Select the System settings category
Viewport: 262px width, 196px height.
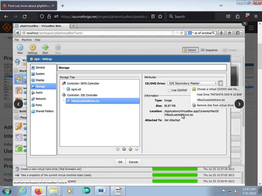43,74
